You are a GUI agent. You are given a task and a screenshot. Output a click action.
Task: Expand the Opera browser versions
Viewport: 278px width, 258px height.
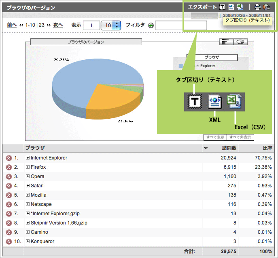click(x=28, y=176)
